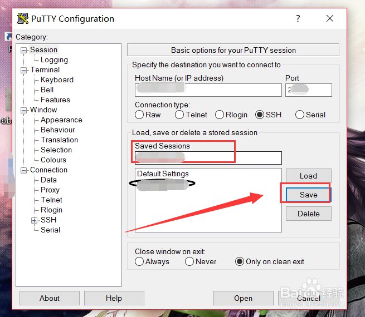Load the selected saved session

pyautogui.click(x=308, y=176)
